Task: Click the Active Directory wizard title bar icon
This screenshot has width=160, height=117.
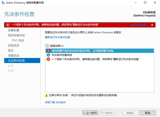Action: click(3, 3)
